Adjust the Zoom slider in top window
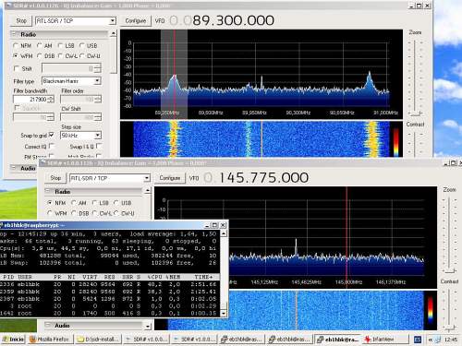This screenshot has height=346, width=462. (416, 113)
